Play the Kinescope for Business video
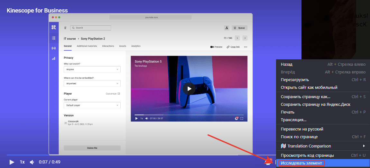The width and height of the screenshot is (370, 168). coord(12,162)
